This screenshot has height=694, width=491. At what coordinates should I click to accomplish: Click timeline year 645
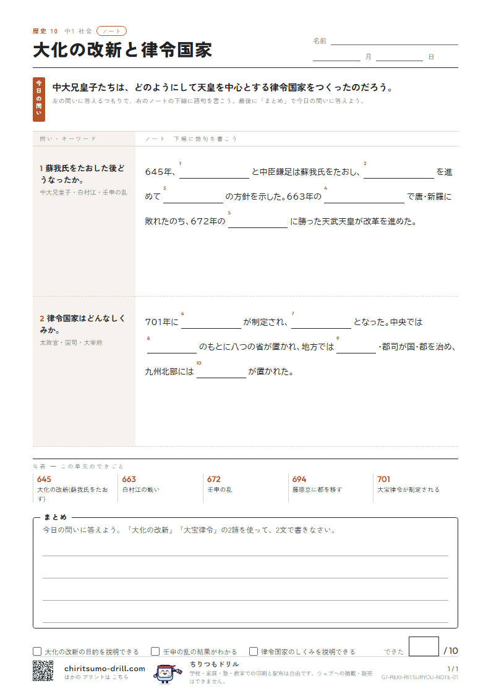click(x=44, y=480)
